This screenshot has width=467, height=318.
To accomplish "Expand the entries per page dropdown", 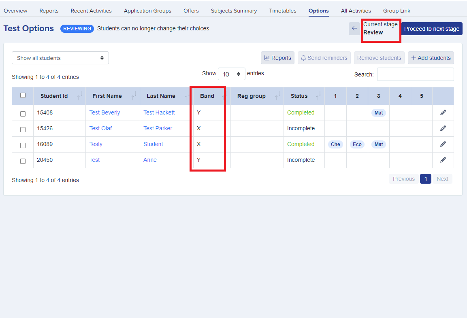I will (x=232, y=74).
